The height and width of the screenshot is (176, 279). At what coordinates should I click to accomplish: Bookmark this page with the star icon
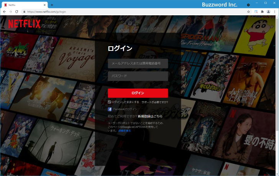(x=249, y=12)
